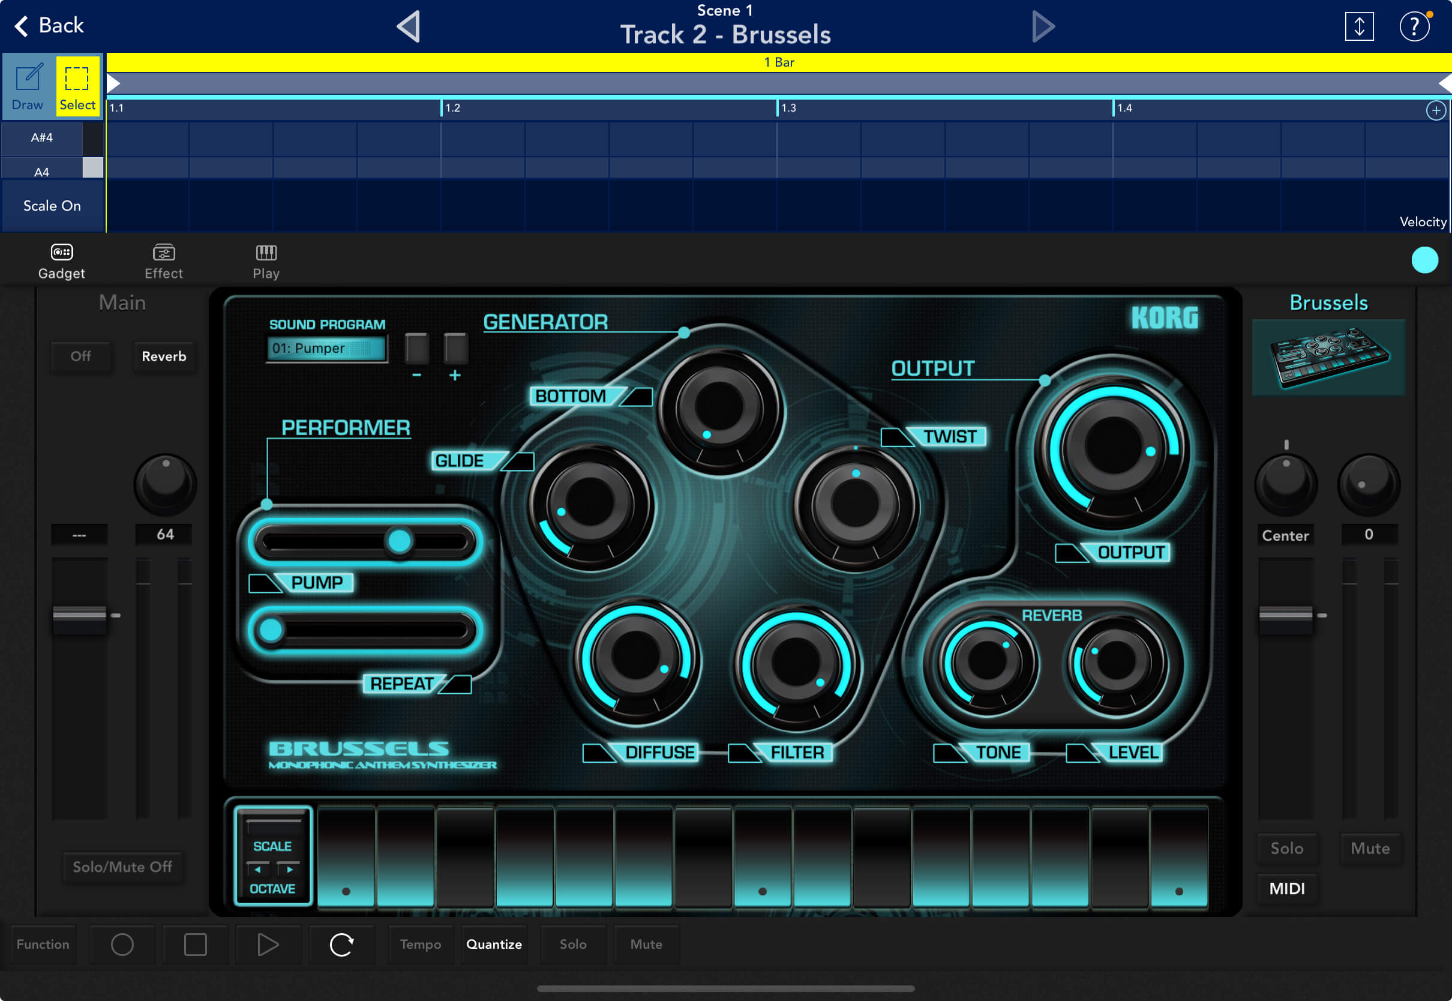Select the Main Reverb button
Viewport: 1452px width, 1001px height.
click(164, 356)
